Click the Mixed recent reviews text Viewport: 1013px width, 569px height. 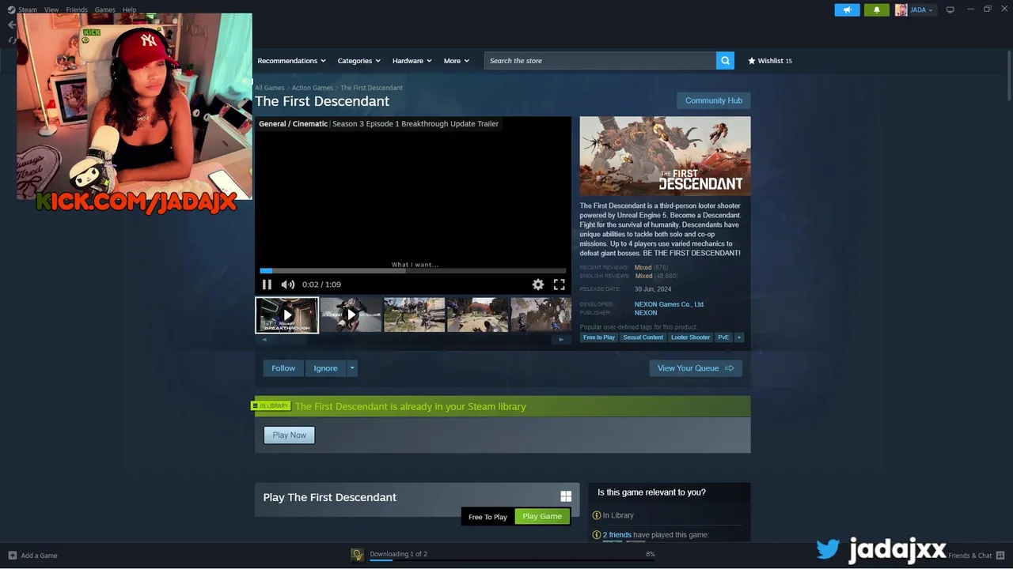(x=643, y=268)
